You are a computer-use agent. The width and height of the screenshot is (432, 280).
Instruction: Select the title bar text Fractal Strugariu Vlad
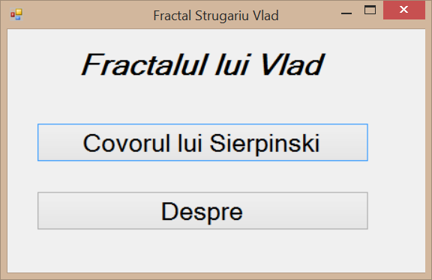pyautogui.click(x=216, y=16)
